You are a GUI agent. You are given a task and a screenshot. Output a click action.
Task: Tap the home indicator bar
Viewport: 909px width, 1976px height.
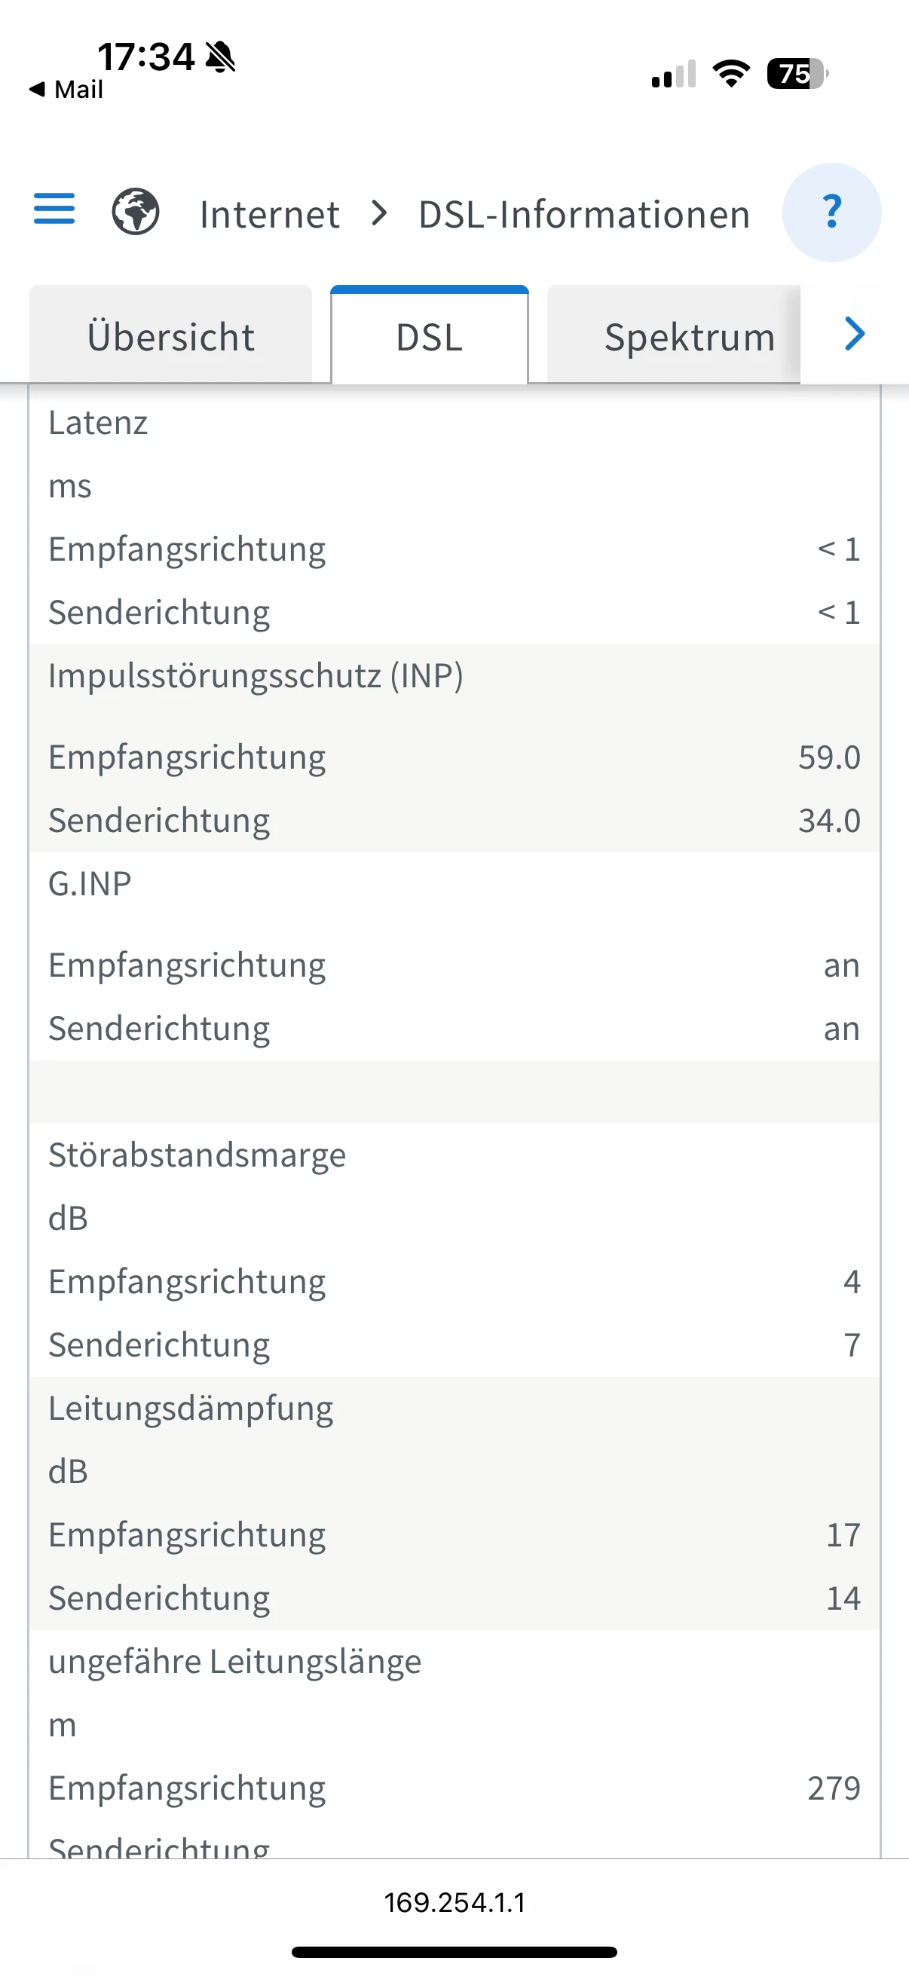click(x=454, y=1952)
